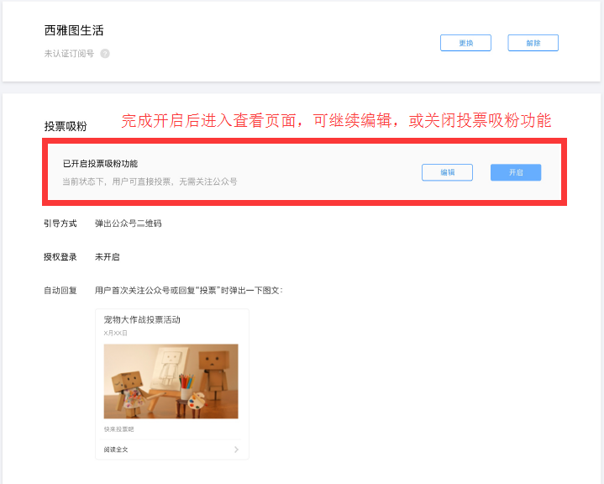Click the arrow icon next to 阅读全文
This screenshot has width=604, height=484.
[x=236, y=450]
